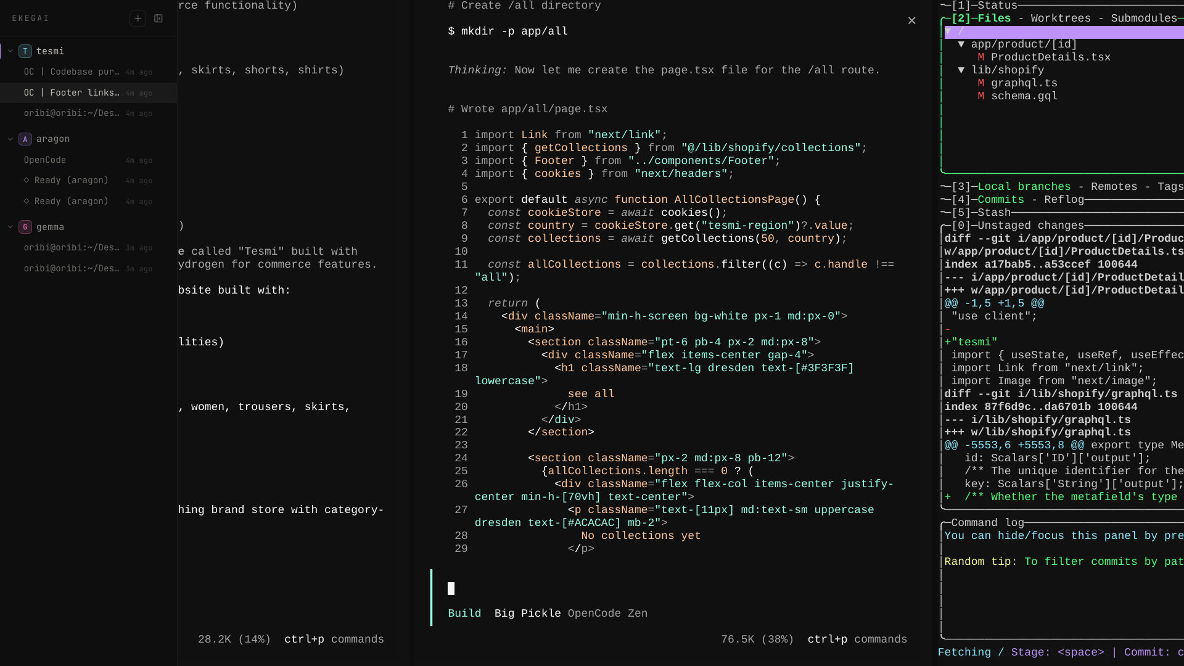
Task: Click the M status marker beside graphql.ts
Action: click(x=980, y=83)
